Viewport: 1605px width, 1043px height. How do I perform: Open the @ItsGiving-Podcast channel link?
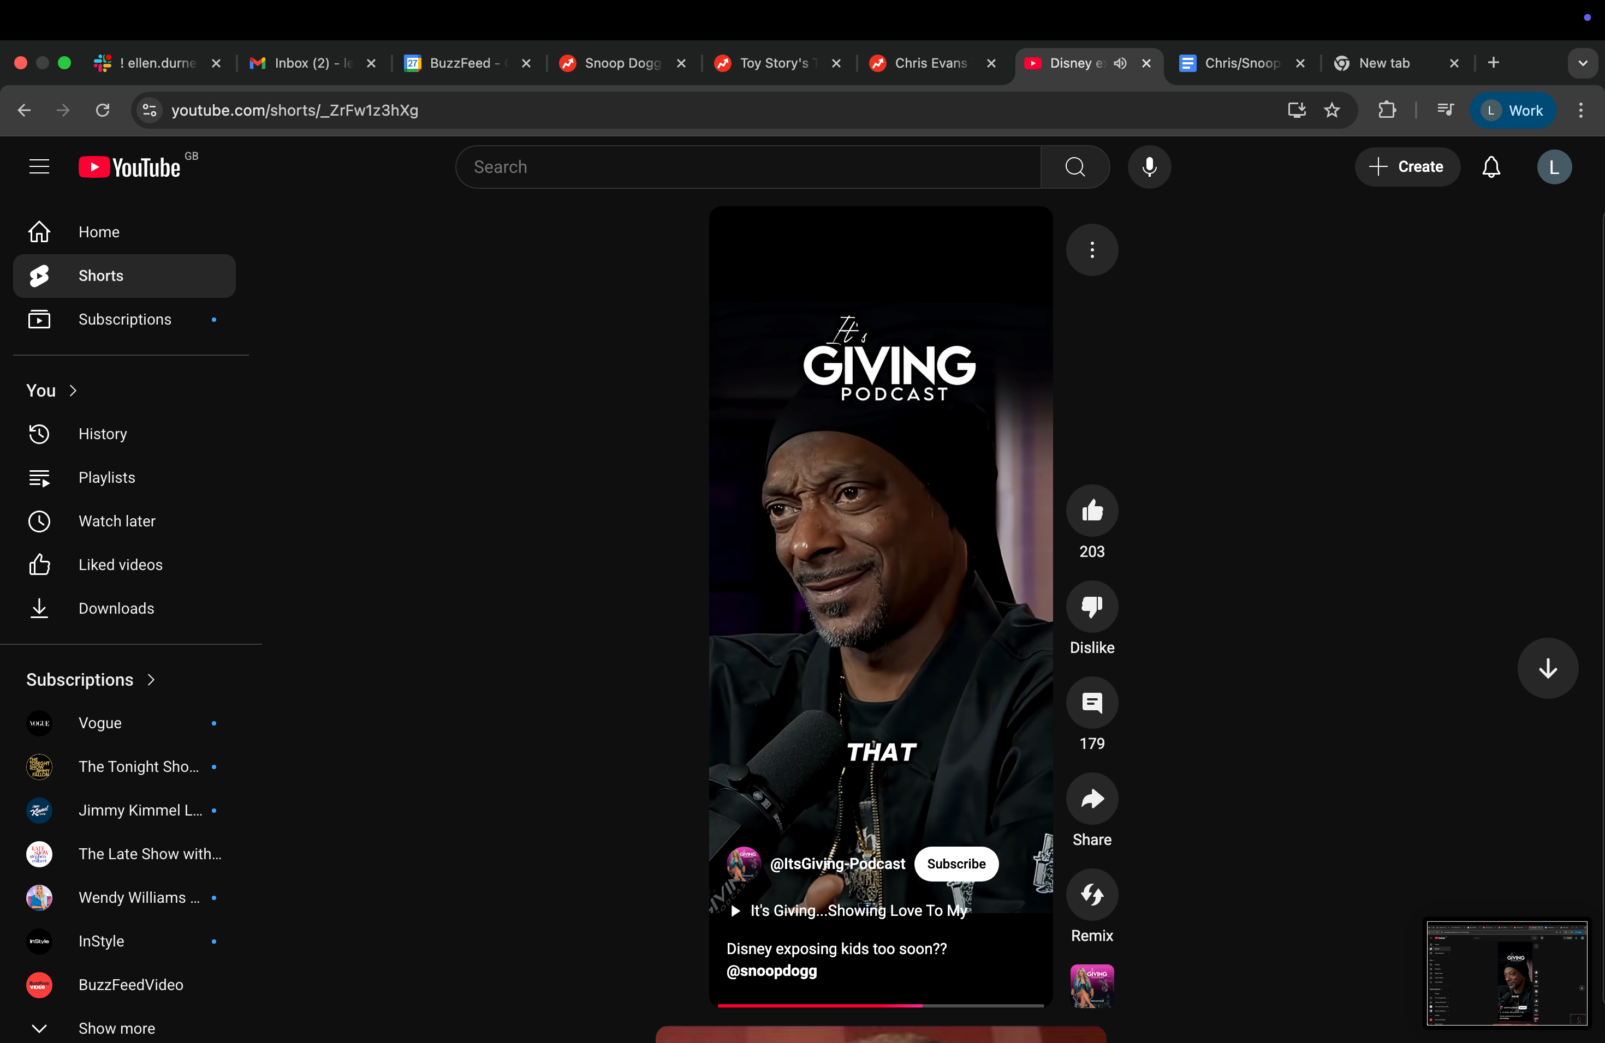[x=837, y=864]
